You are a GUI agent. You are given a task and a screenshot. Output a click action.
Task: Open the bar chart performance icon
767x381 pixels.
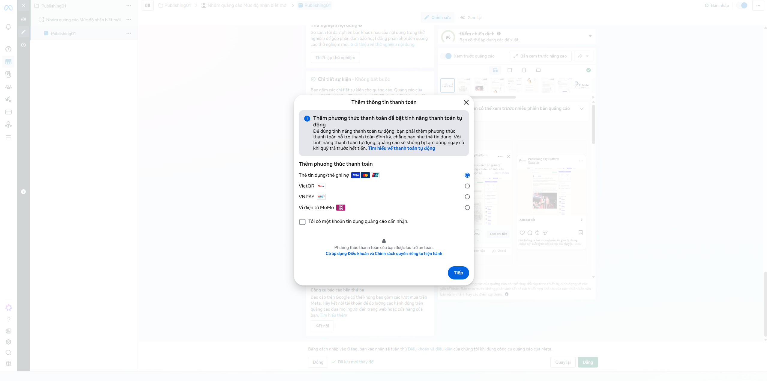click(23, 19)
